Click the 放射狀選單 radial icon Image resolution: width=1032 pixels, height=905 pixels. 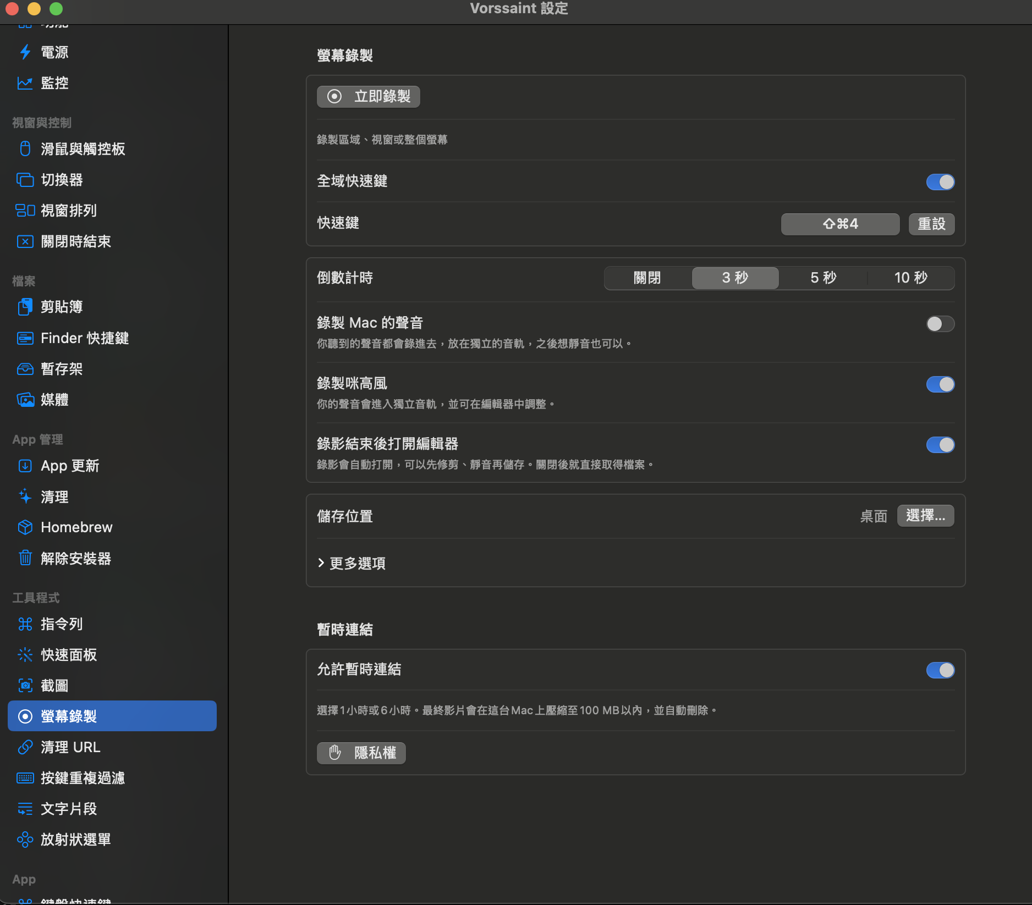click(x=25, y=840)
